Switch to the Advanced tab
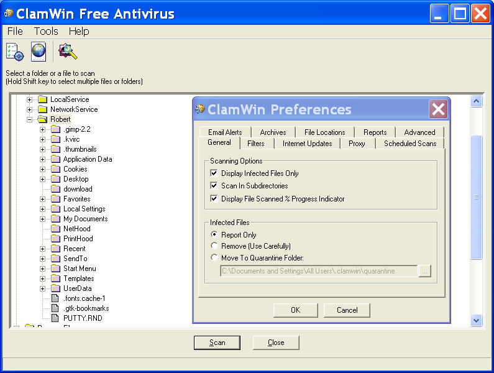The image size is (494, 373). tap(419, 132)
